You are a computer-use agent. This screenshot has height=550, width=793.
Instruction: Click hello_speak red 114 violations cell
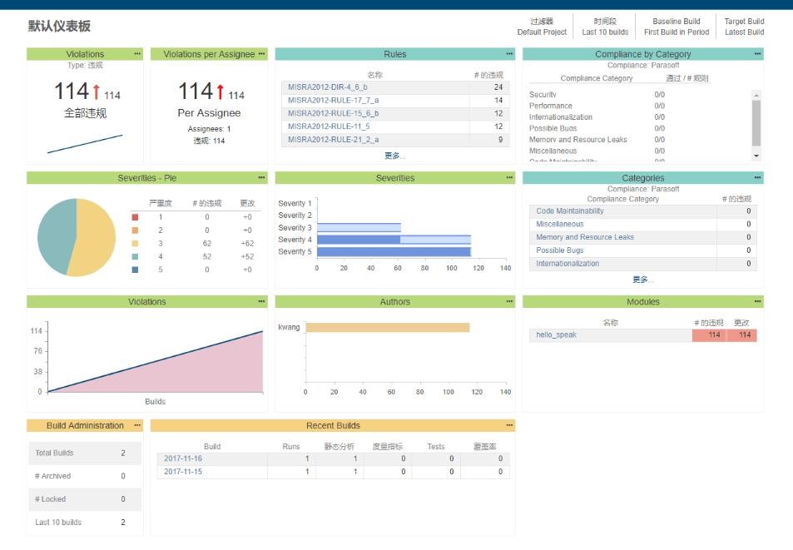(709, 335)
